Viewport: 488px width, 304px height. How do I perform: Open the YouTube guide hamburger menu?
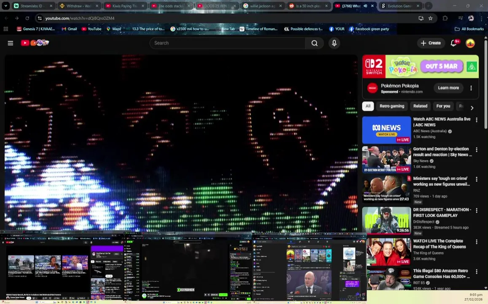click(10, 43)
